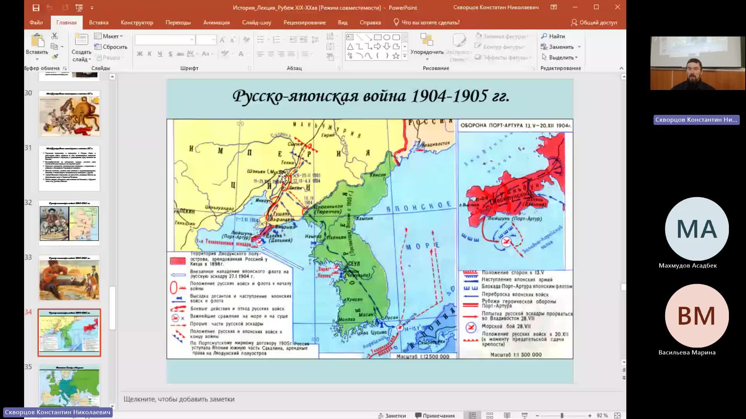This screenshot has width=746, height=419.
Task: Cut selection with the scissors icon
Action: (x=54, y=36)
